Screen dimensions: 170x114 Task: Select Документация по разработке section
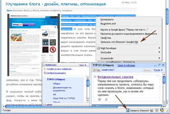[62, 89]
